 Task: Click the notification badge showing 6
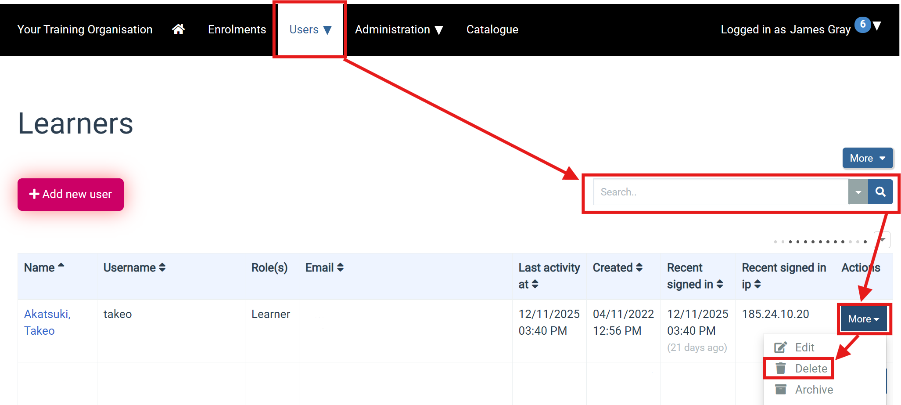click(x=862, y=24)
